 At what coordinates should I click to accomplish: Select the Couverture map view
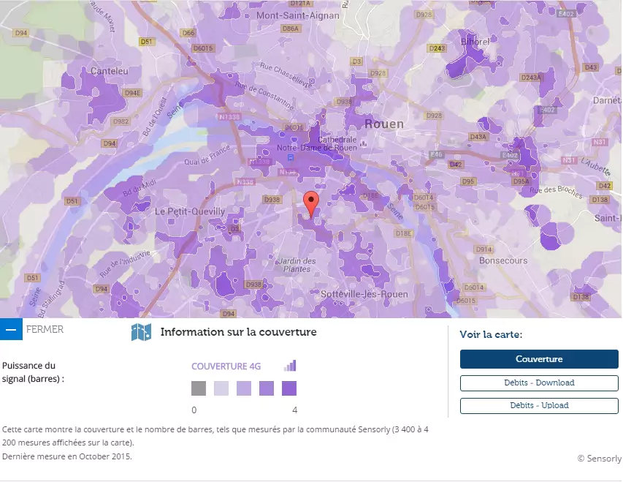[x=539, y=359]
